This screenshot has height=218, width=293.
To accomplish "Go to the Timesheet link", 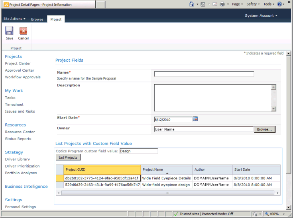I will [14, 105].
